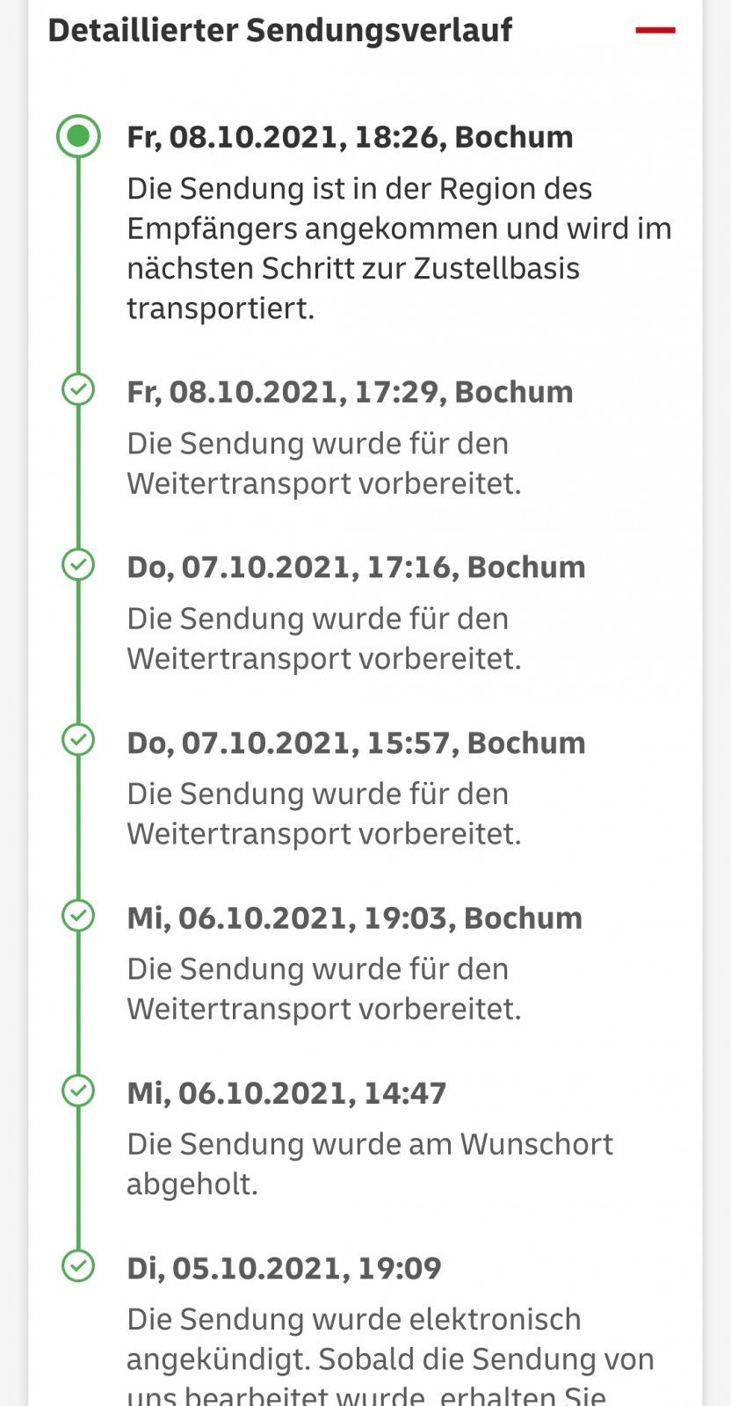Click the checkmark icon for Fr 17:29 entry
731x1406 pixels.
tap(78, 389)
